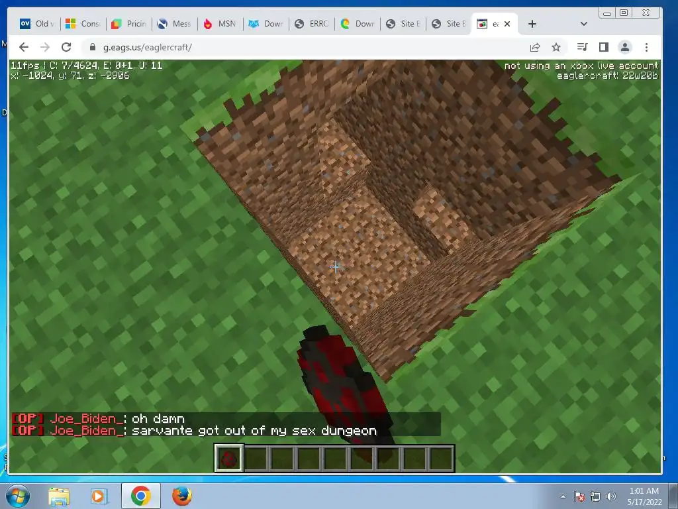Close the active eaglercraft tab
Image resolution: width=678 pixels, height=509 pixels.
coord(507,24)
